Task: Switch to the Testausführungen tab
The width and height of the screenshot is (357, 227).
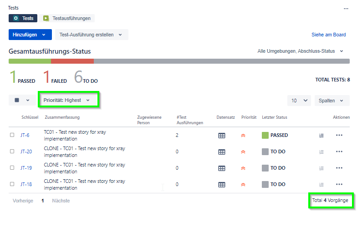Action: tap(66, 18)
